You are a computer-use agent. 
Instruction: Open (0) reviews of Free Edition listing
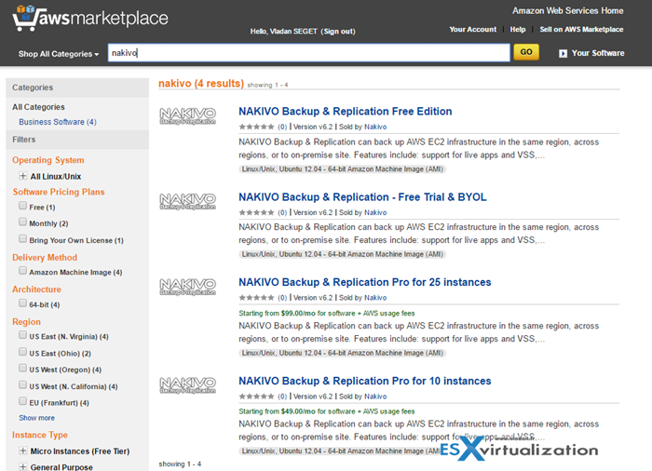click(x=282, y=127)
